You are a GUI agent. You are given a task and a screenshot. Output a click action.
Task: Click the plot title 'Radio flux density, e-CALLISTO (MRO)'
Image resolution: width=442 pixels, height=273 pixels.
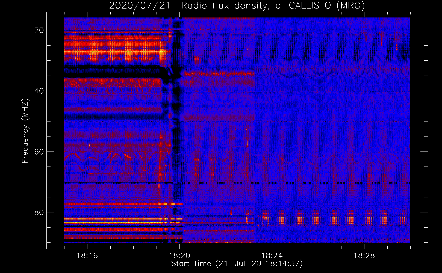tap(273, 5)
